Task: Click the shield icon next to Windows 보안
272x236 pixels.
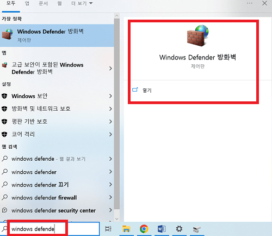Action: [x=4, y=96]
